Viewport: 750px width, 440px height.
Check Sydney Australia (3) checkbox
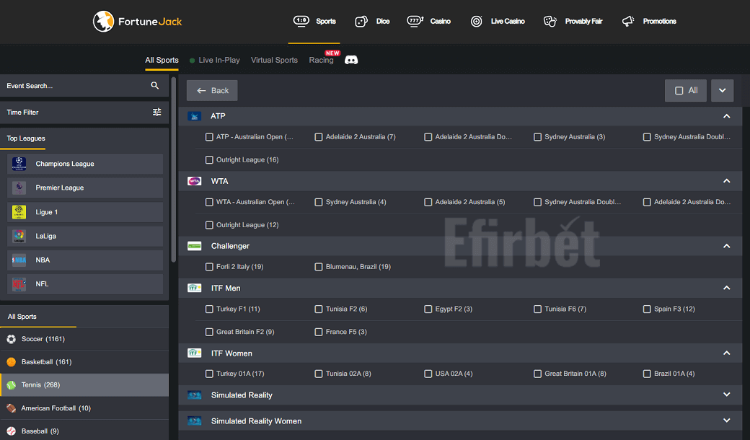coord(538,137)
